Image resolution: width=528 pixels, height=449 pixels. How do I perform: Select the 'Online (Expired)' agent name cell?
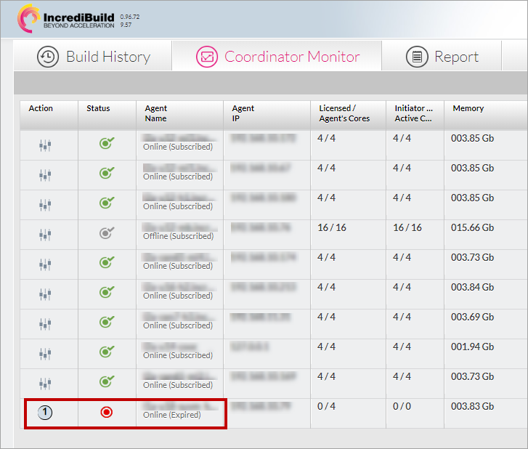(x=180, y=413)
